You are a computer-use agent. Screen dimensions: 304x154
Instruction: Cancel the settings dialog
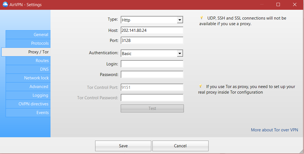(x=180, y=146)
